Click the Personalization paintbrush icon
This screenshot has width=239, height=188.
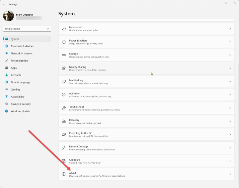[x=7, y=61]
